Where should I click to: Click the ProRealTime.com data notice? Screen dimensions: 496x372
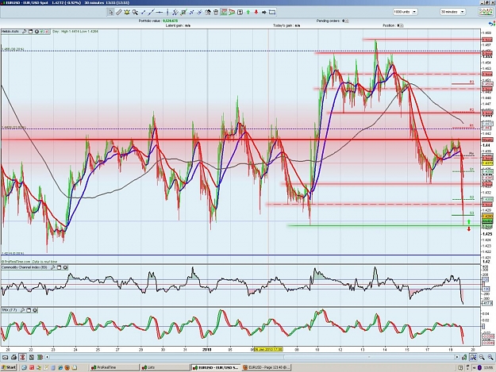point(29,262)
